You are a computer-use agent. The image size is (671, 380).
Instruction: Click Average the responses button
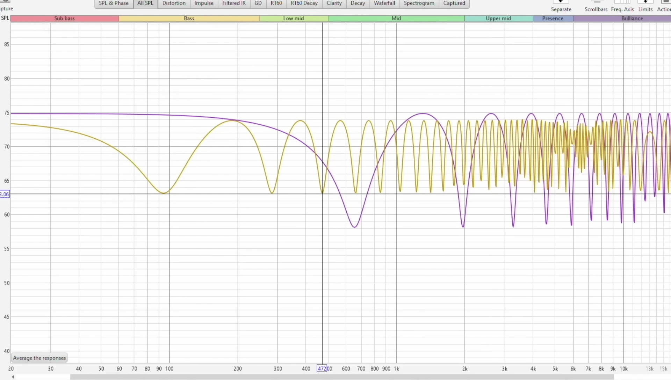point(39,358)
